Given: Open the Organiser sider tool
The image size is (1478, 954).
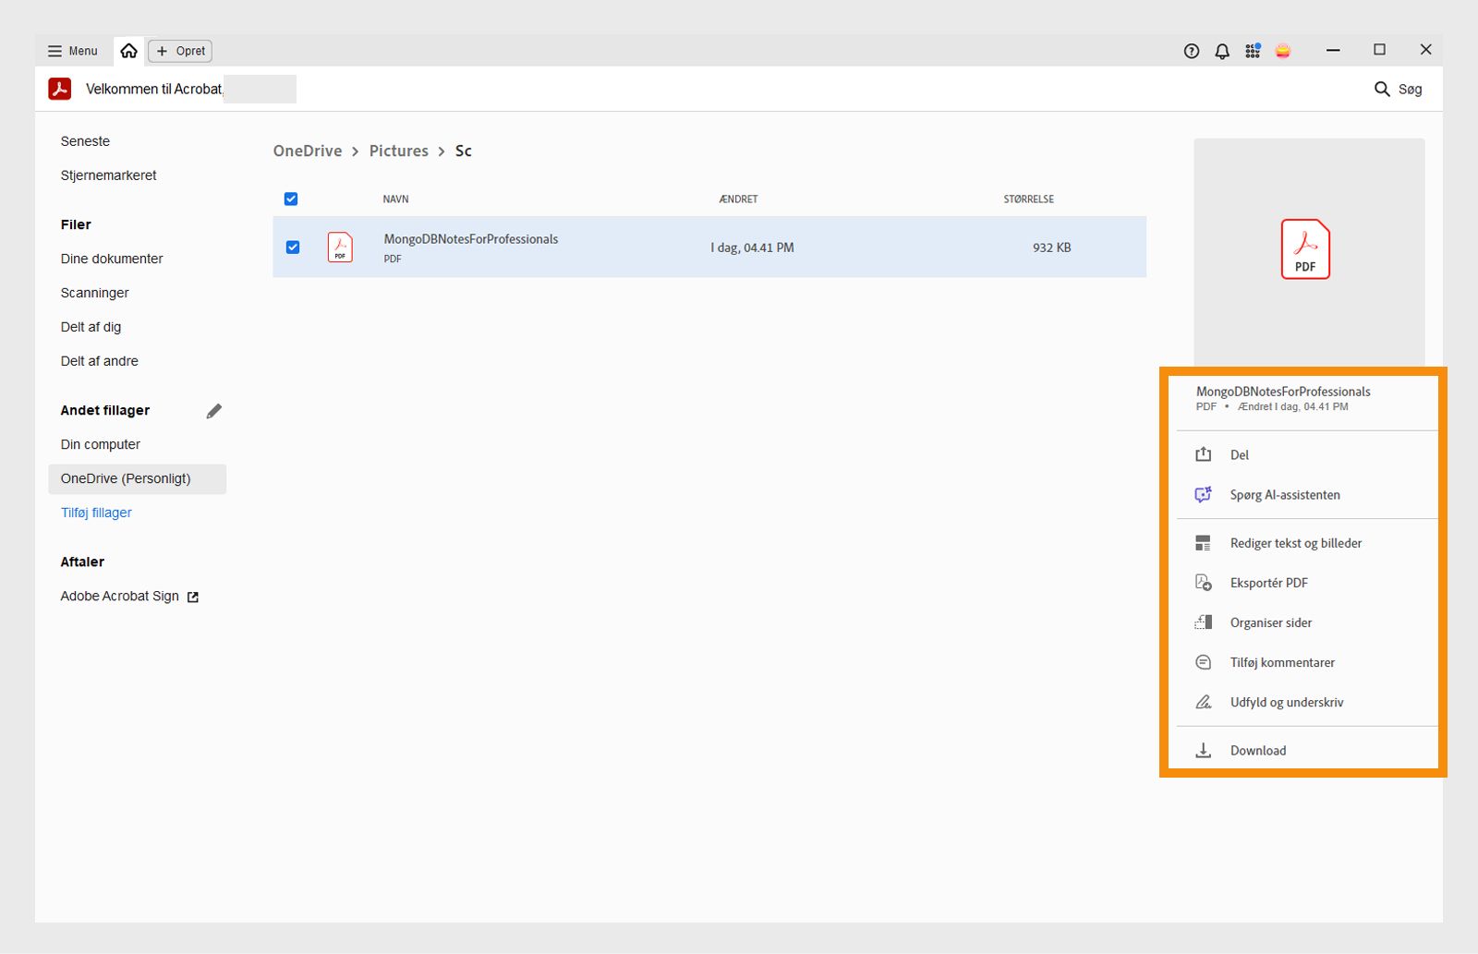Looking at the screenshot, I should [1270, 622].
